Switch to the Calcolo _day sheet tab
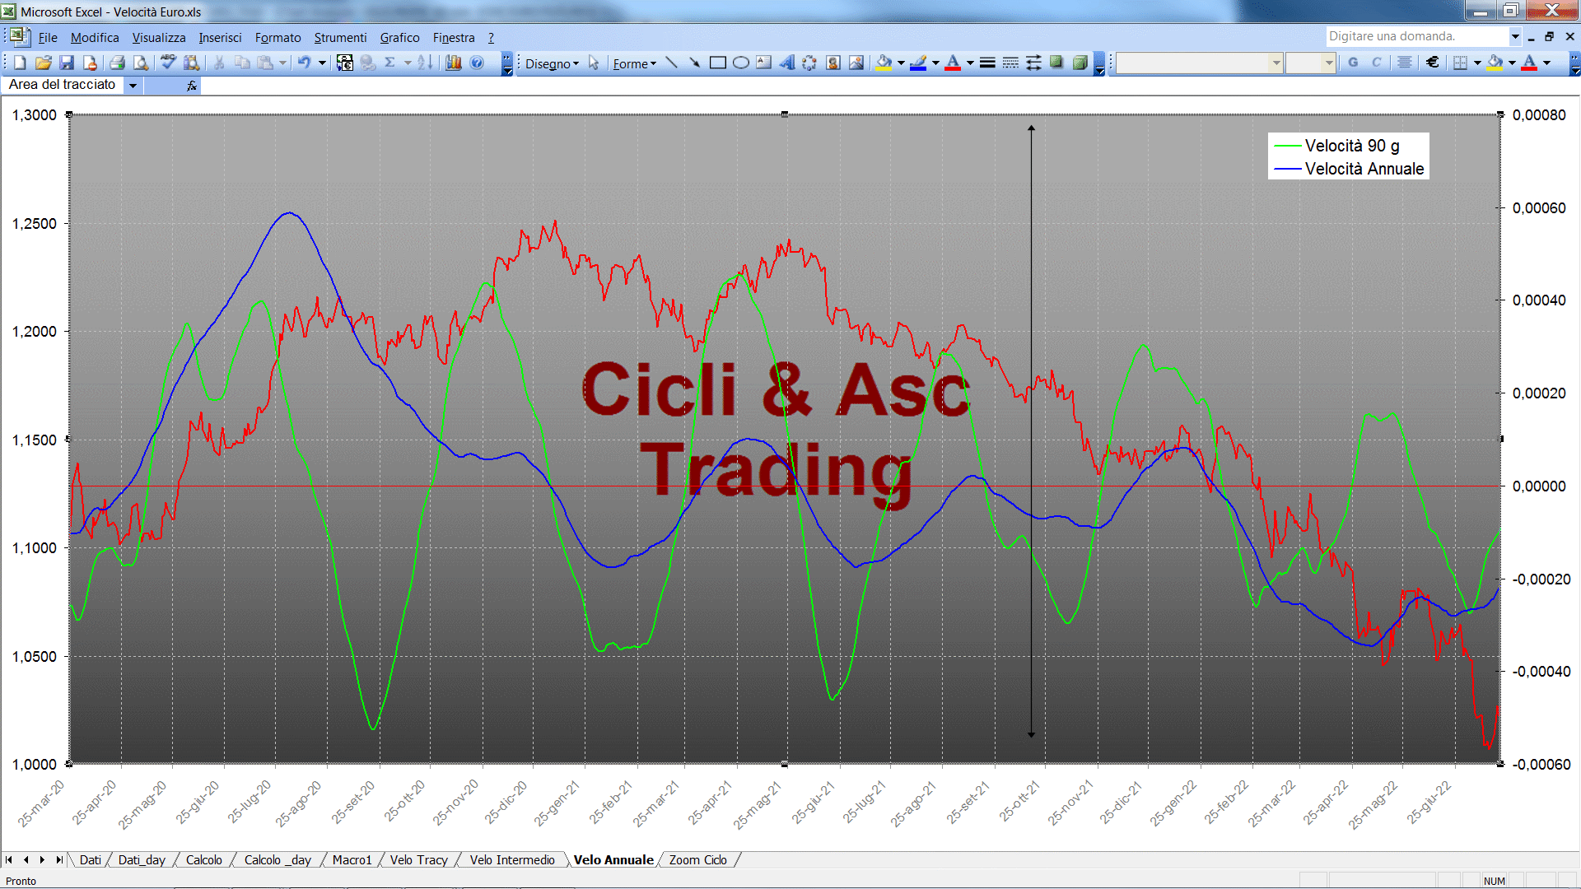 pos(277,860)
